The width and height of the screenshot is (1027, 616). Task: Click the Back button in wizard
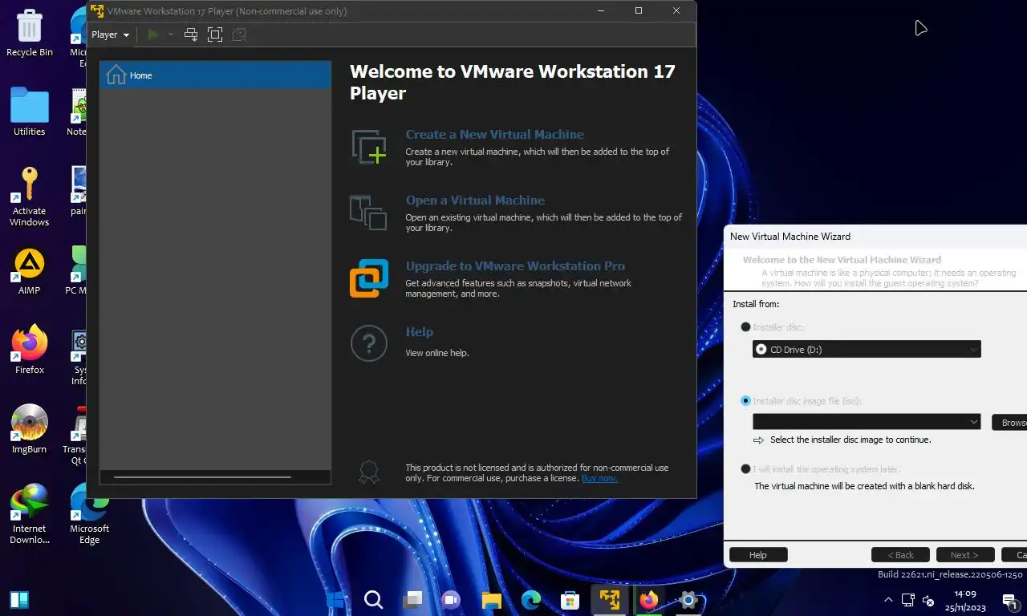900,555
